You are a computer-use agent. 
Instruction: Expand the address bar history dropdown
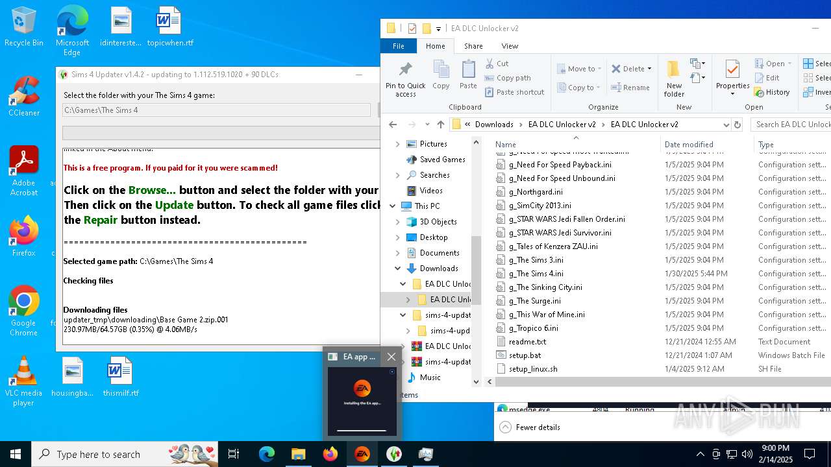tap(726, 125)
